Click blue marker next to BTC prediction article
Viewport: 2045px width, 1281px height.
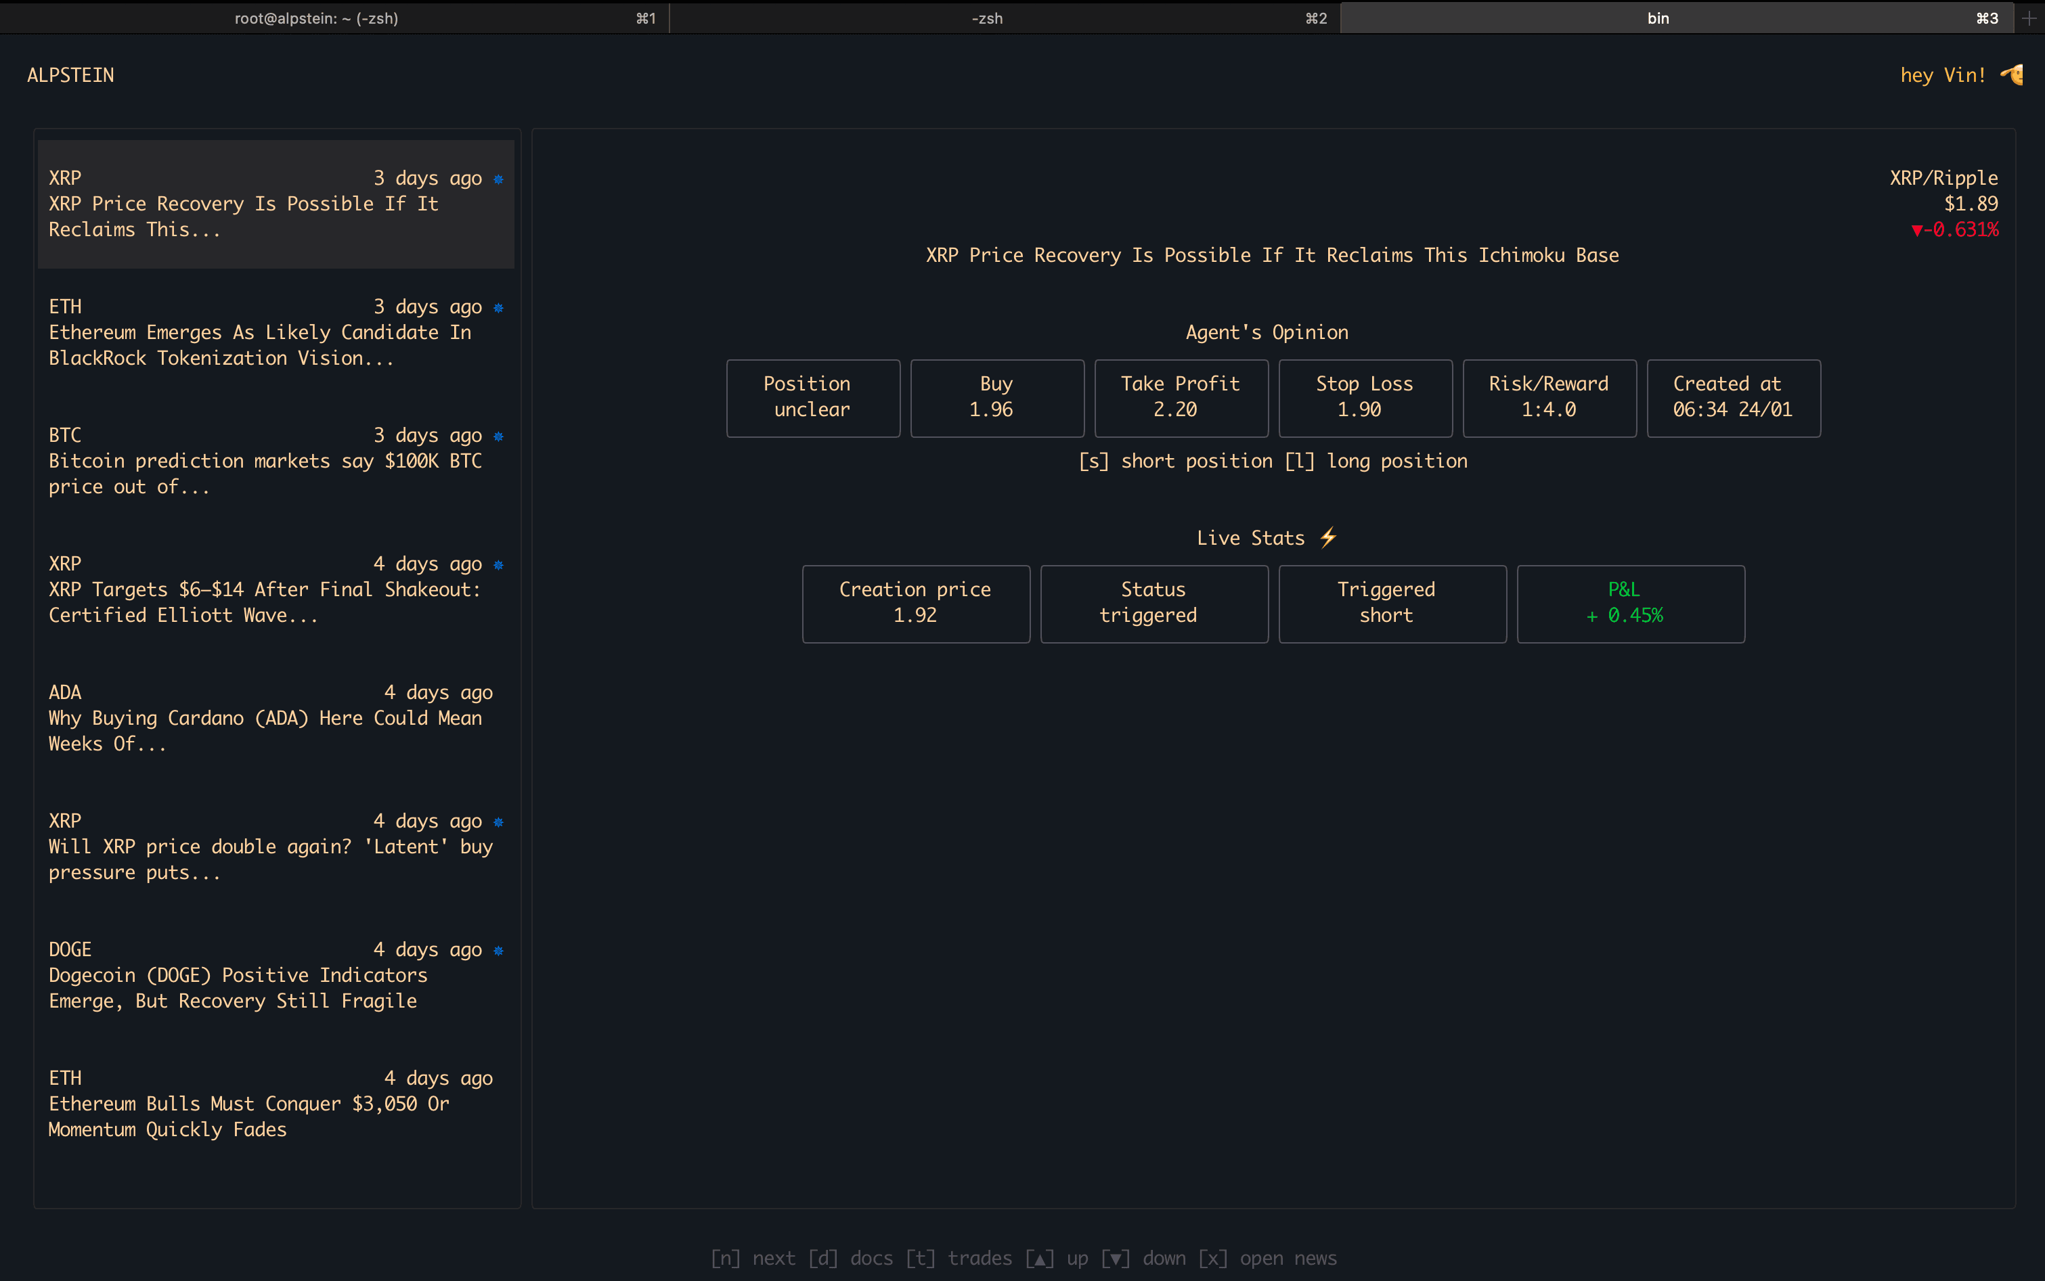[x=498, y=436]
